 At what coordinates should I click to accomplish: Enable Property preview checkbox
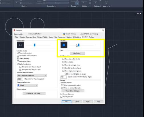[61, 97]
